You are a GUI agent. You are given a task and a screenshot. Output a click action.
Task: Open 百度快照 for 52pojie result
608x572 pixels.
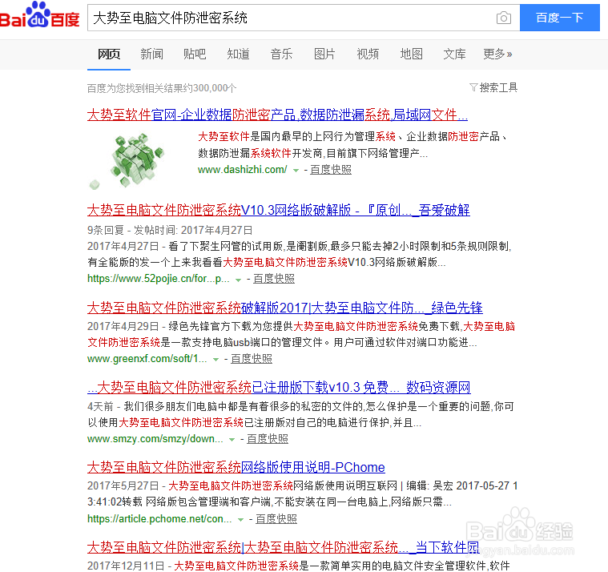pyautogui.click(x=274, y=279)
